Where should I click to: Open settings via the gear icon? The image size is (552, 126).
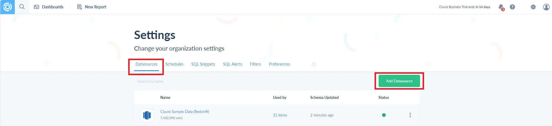(533, 7)
